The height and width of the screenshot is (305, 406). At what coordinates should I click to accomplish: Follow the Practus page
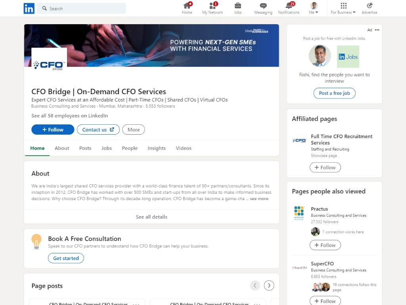pos(325,245)
